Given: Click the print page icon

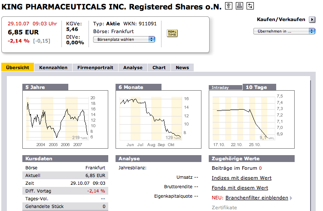Looking at the screenshot, I should pyautogui.click(x=240, y=6).
